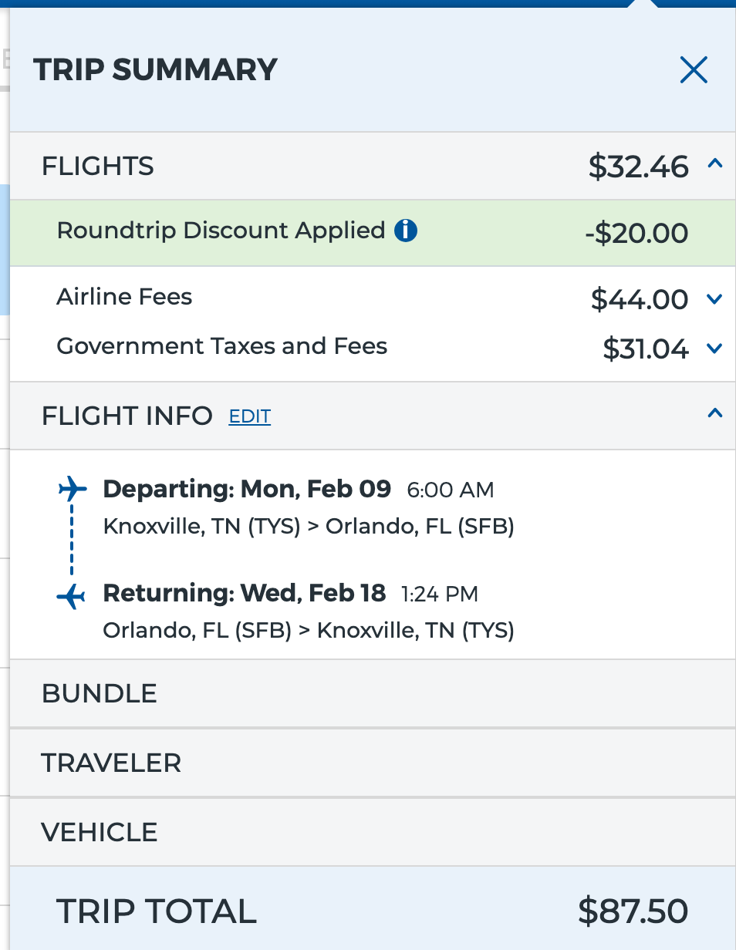Viewport: 736px width, 950px height.
Task: Click the departing date Mon, Feb 09
Action: pos(247,488)
